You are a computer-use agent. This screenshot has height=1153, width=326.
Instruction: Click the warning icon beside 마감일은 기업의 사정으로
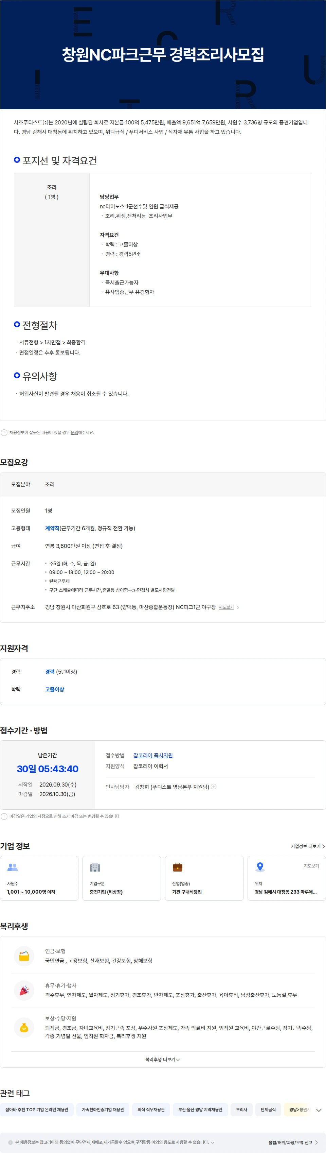pyautogui.click(x=4, y=816)
